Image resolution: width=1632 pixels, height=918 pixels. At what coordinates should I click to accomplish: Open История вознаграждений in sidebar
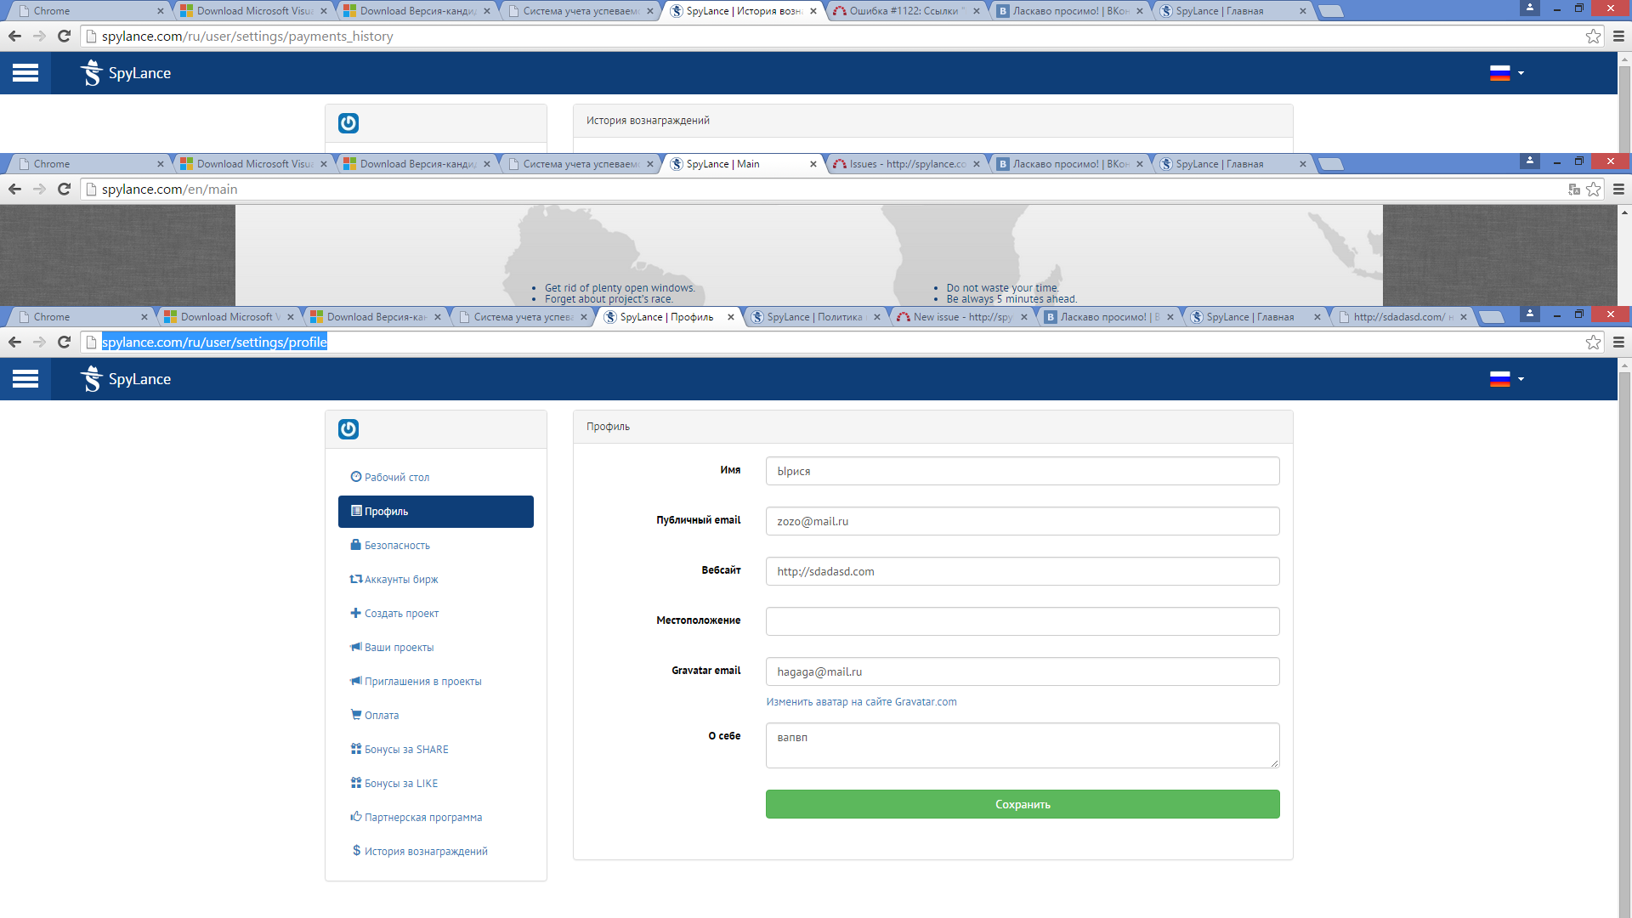[425, 852]
